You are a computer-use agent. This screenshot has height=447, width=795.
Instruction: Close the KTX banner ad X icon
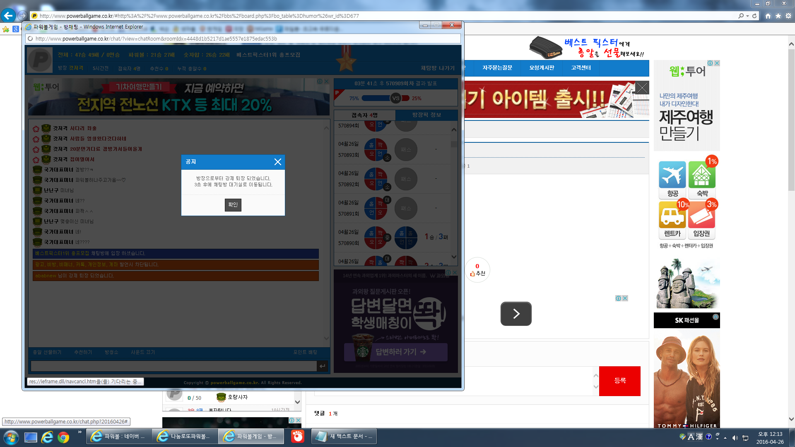click(x=326, y=82)
